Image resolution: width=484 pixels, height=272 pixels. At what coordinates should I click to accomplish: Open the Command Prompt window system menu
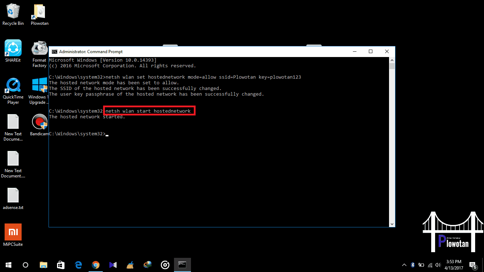[55, 51]
